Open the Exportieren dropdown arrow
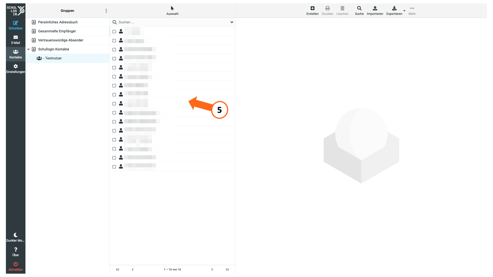 coord(404,11)
